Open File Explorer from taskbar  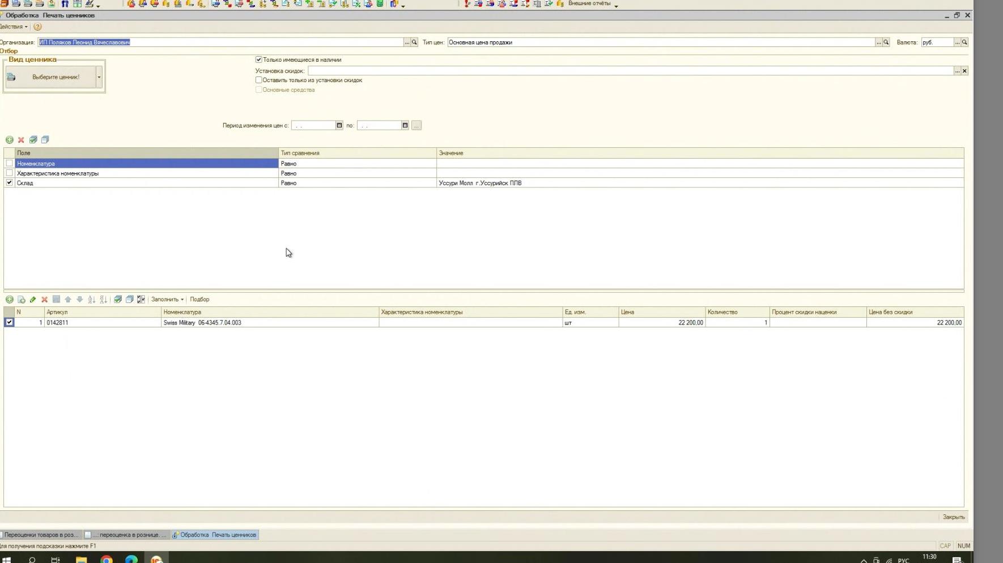coord(81,559)
